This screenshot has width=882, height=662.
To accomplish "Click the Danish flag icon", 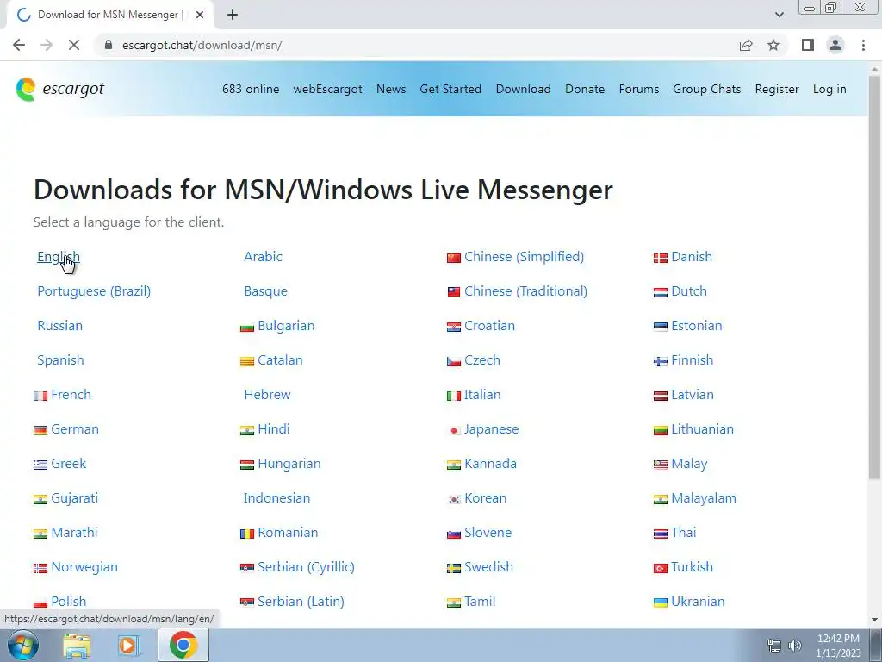I will pyautogui.click(x=661, y=259).
